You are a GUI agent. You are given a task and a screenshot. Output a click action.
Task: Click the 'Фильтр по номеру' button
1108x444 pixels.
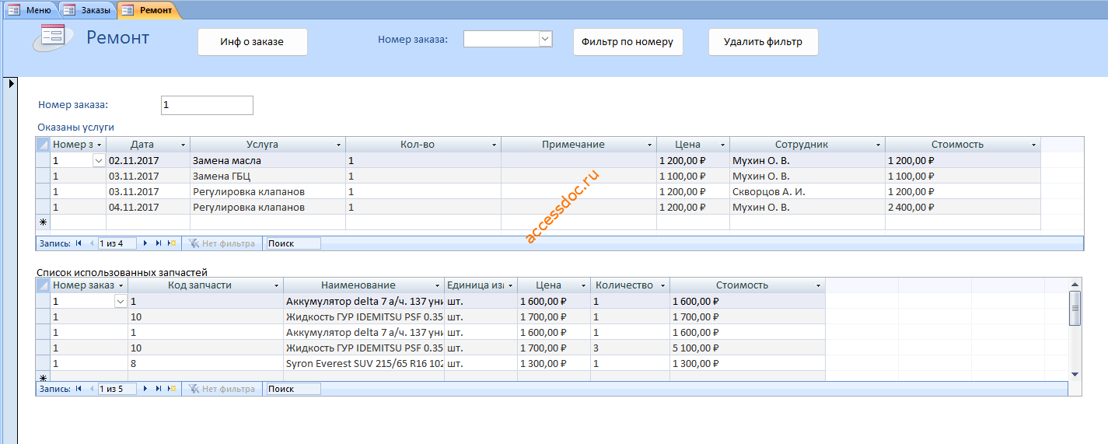tap(628, 42)
